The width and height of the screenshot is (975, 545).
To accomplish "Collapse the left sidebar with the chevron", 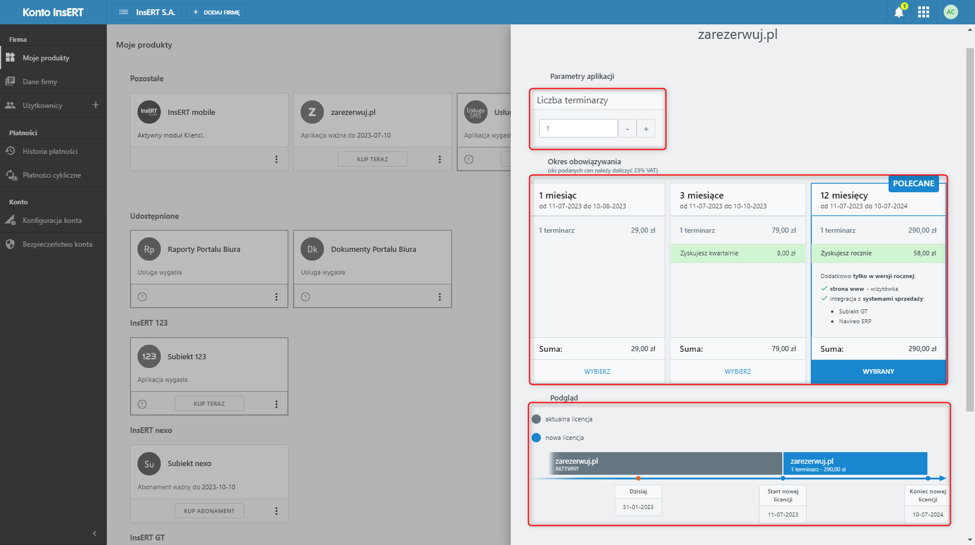I will (95, 533).
